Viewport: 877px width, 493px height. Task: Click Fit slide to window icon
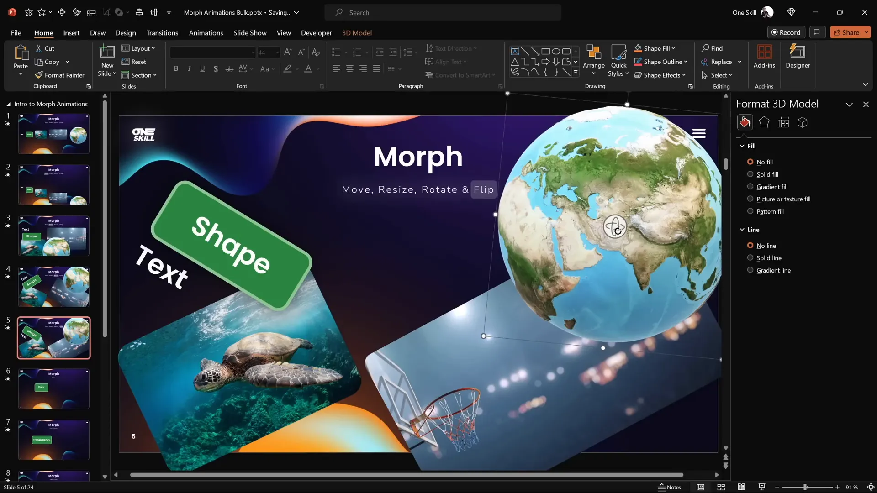click(x=871, y=487)
